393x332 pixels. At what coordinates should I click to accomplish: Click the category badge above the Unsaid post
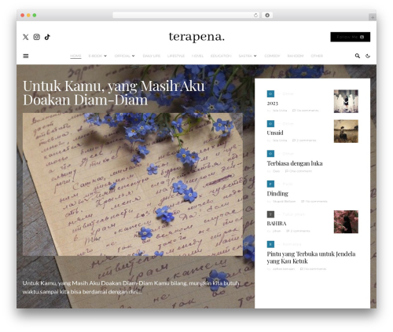[270, 123]
